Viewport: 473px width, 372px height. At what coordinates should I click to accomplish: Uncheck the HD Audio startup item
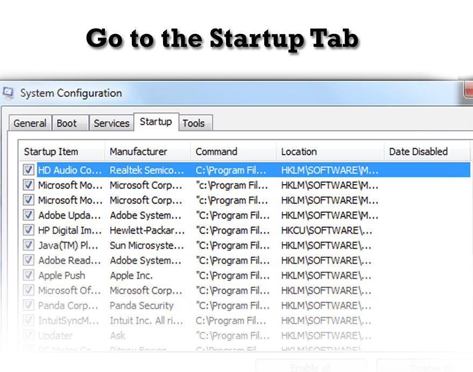pyautogui.click(x=28, y=170)
